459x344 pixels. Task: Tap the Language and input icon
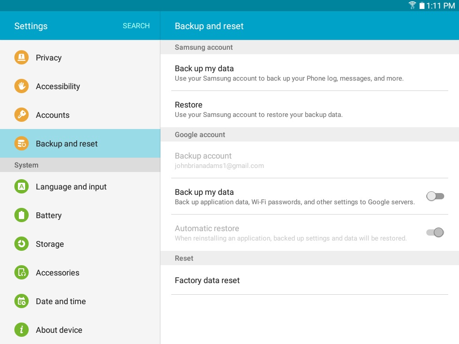click(22, 186)
